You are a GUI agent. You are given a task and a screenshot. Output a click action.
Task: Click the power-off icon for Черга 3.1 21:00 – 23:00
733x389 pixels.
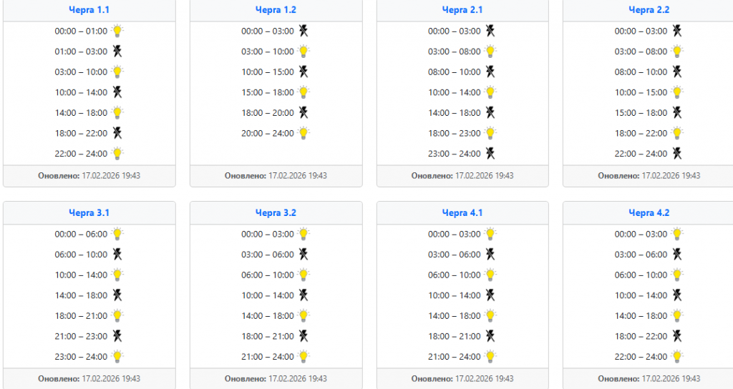coord(117,336)
